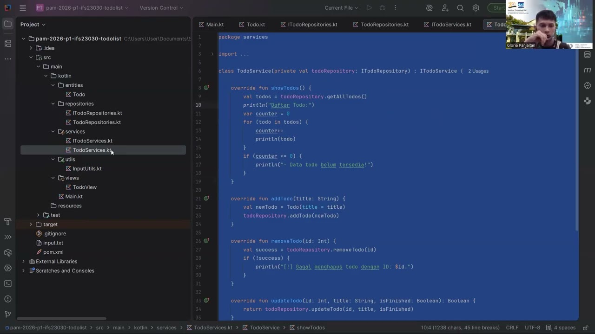The image size is (595, 334).
Task: Open the Problems tool window icon
Action: 8,299
